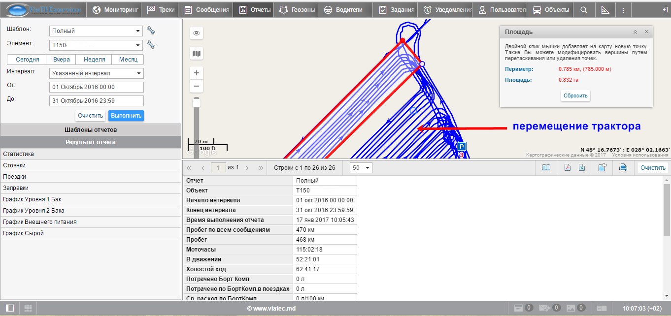Open the Шаблон dropdown showing Полный
Viewport: 671px width, 316px height.
coord(96,31)
